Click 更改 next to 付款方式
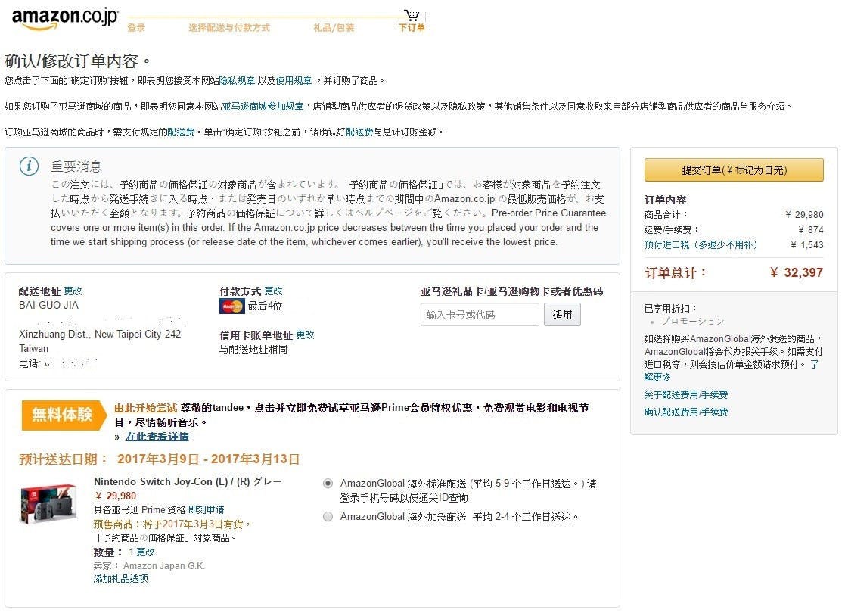 tap(273, 291)
